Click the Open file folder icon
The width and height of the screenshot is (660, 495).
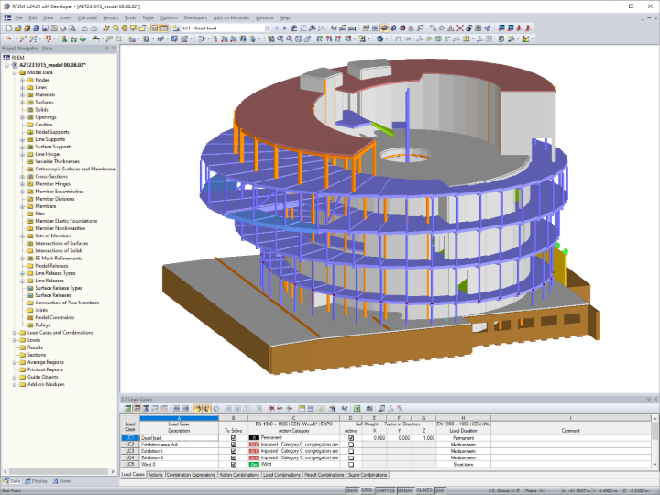point(17,28)
